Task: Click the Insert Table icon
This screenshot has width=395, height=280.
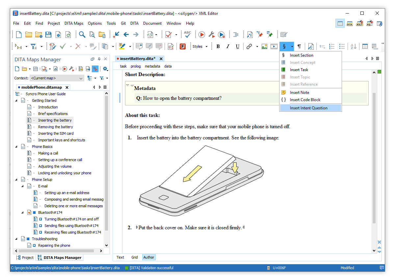Action: [365, 46]
